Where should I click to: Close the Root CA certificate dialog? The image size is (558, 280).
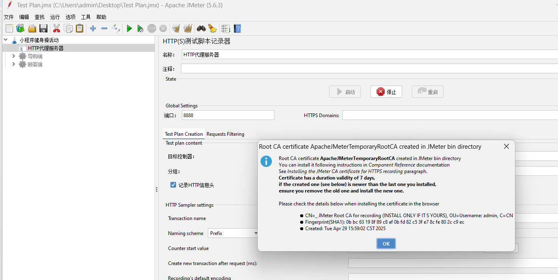[x=506, y=146]
